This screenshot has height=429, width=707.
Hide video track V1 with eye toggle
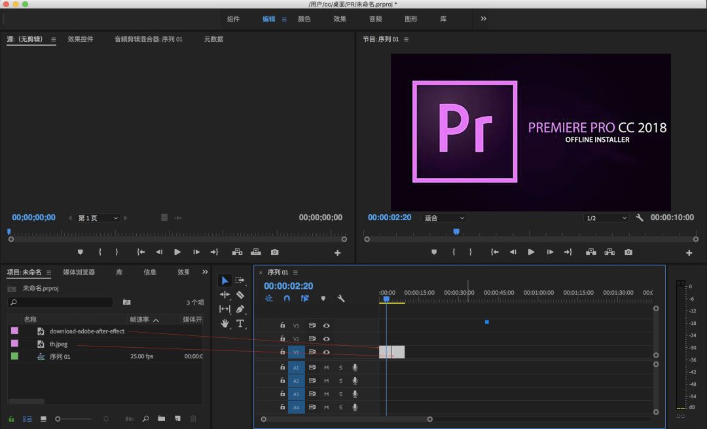[x=326, y=352]
